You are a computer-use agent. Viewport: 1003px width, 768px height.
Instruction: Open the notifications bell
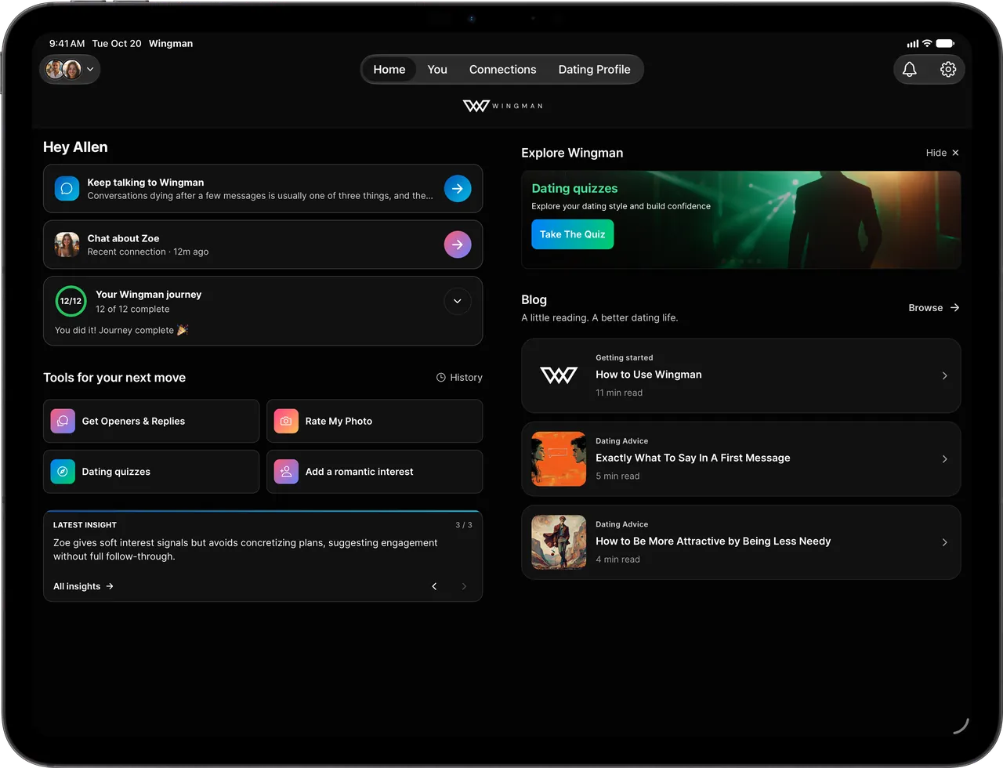click(x=909, y=70)
